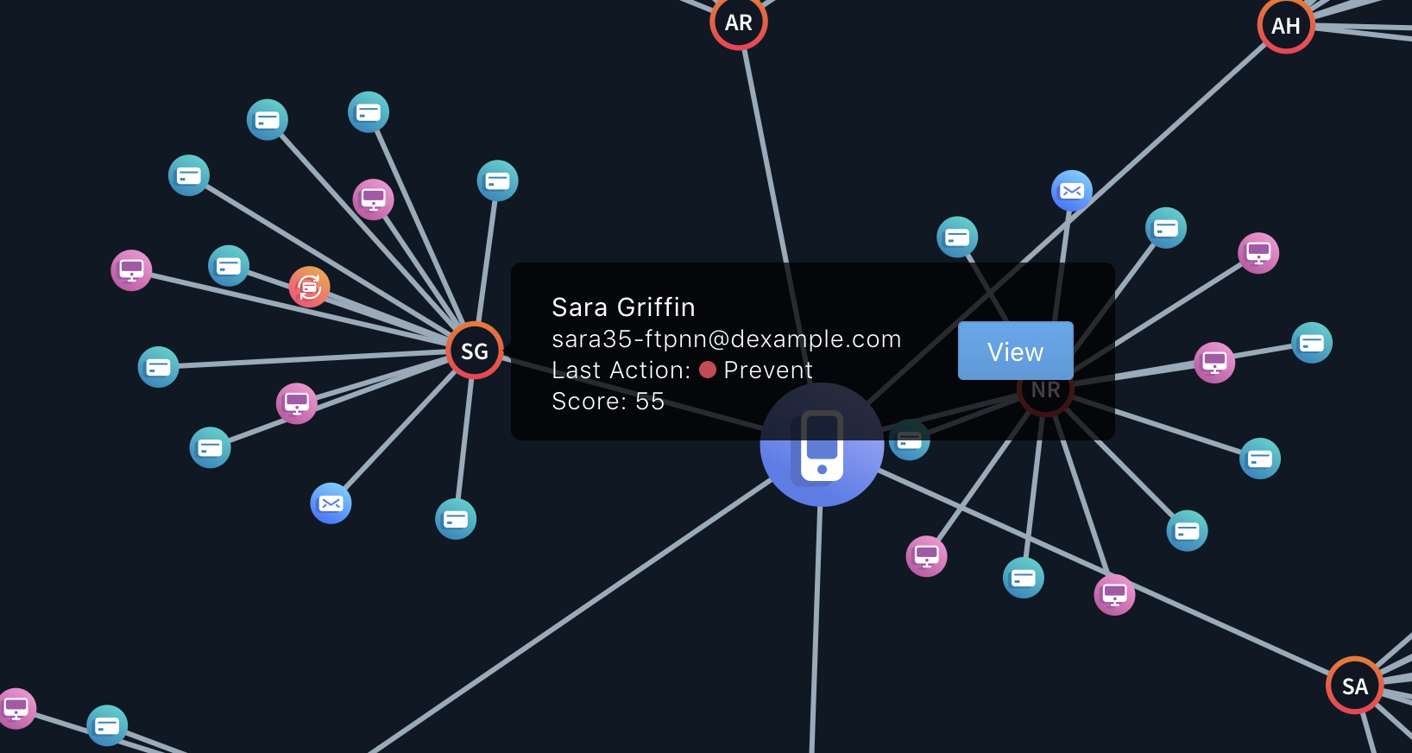
Task: Select monitor node joining NR and a card node
Action: 1214,362
